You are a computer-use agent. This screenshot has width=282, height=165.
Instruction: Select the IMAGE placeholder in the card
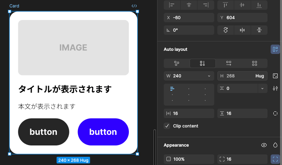click(x=73, y=48)
